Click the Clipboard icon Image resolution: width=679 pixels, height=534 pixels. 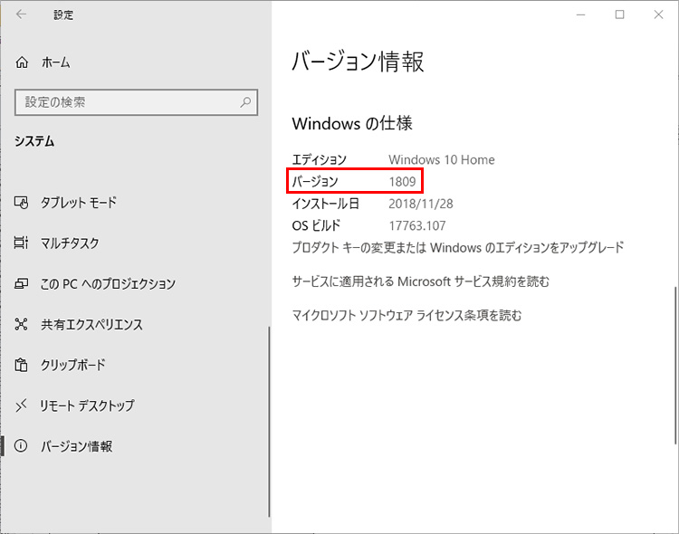(23, 366)
